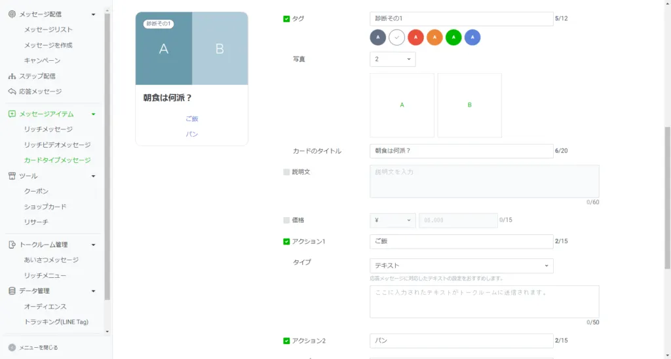Click the message items plus icon
This screenshot has width=671, height=359.
click(x=12, y=114)
